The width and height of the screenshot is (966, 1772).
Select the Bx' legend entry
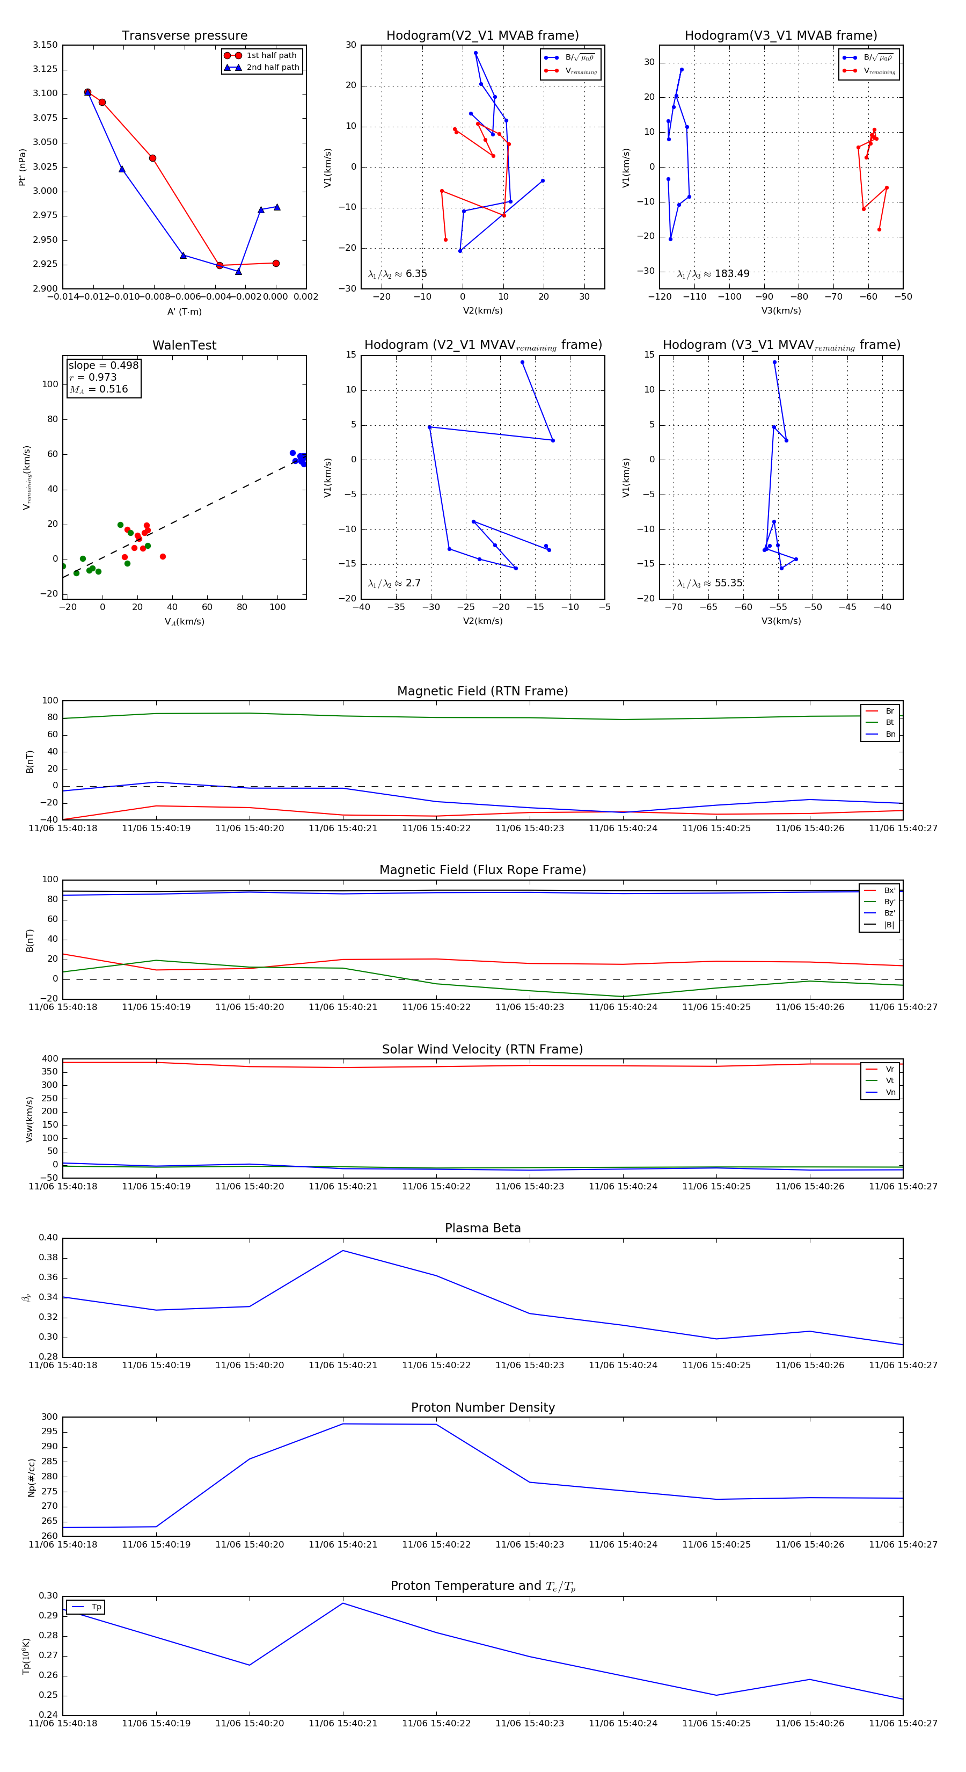(880, 891)
